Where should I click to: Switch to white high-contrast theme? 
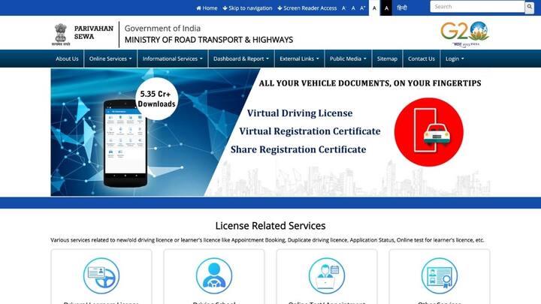coord(374,8)
